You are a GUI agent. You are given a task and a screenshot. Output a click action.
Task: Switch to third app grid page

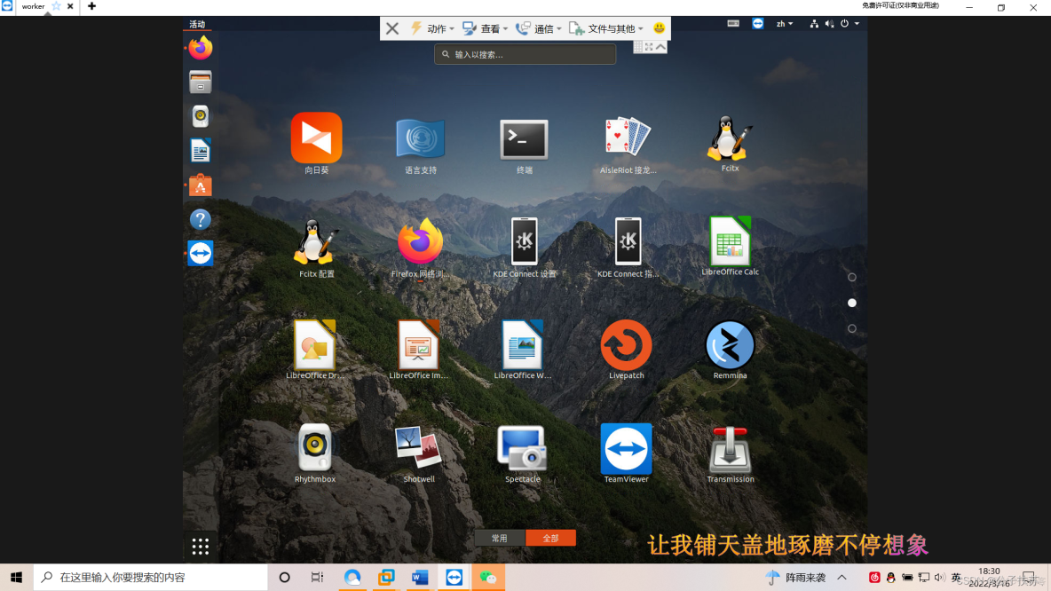852,329
